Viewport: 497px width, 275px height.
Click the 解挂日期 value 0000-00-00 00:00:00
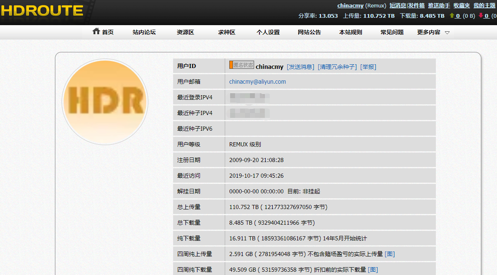[x=256, y=191]
